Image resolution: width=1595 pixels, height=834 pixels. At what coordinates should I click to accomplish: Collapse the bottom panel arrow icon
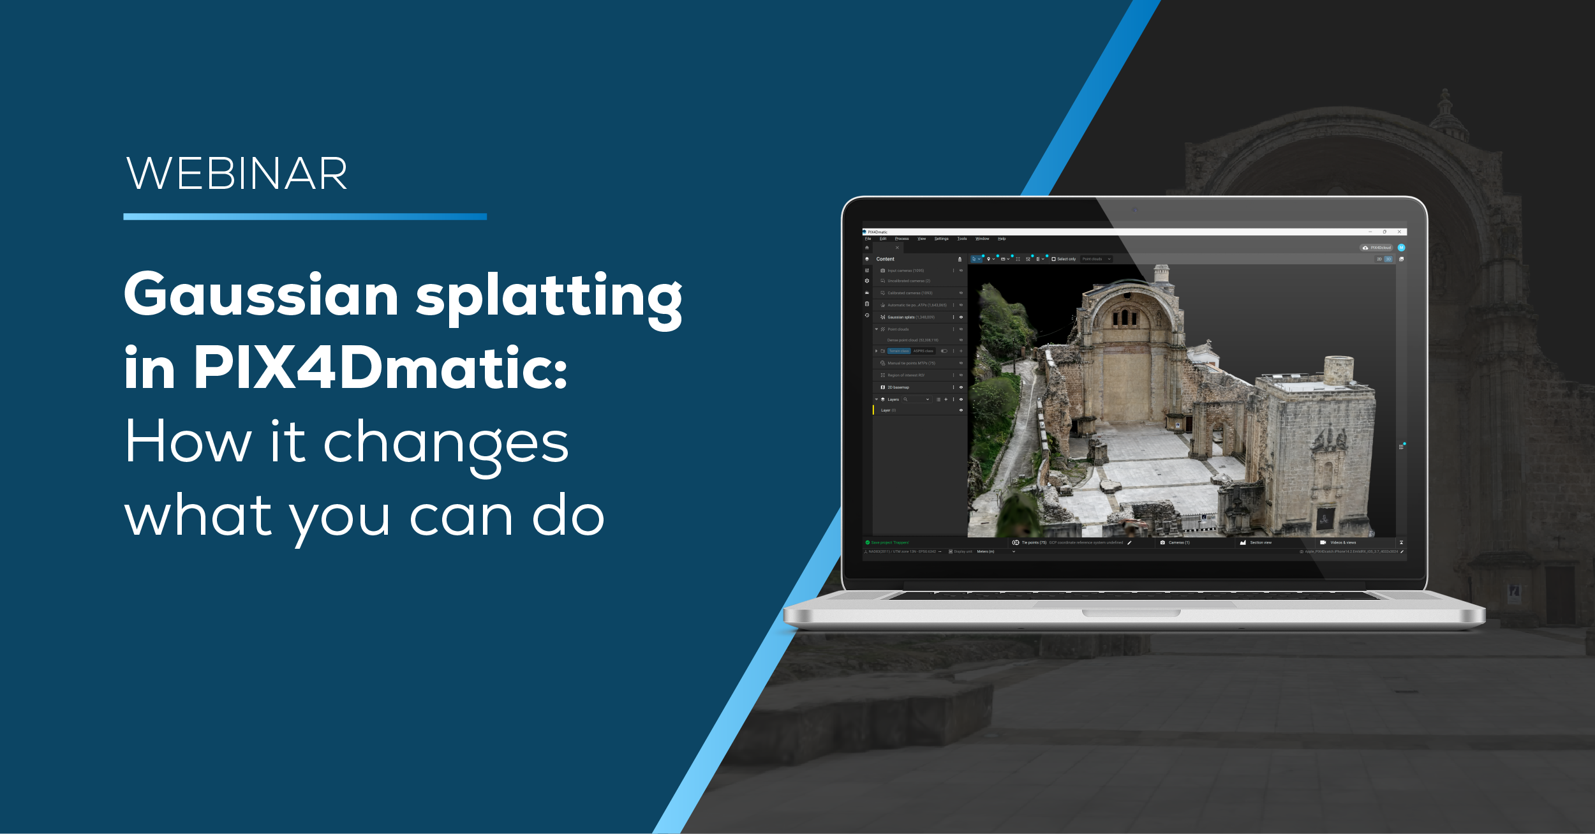tap(1401, 542)
